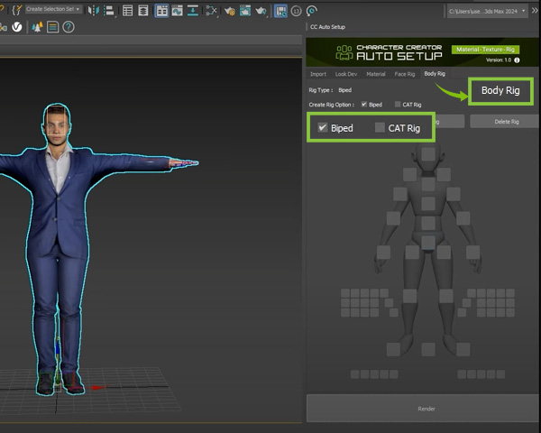Open the node-connection Material Editor icon
The width and height of the screenshot is (541, 433).
(x=211, y=11)
